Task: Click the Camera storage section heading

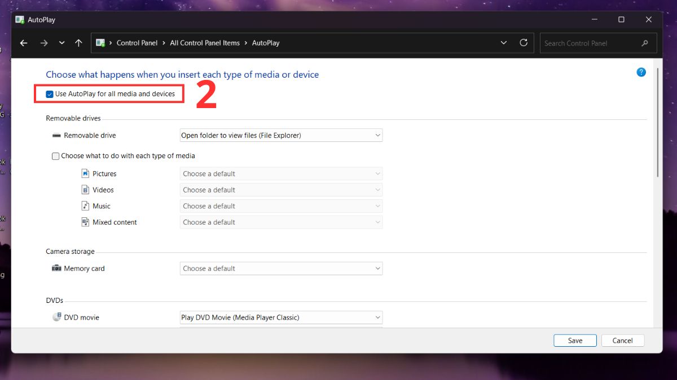Action: pos(70,252)
